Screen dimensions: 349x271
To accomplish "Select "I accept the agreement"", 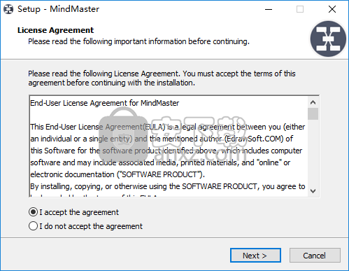I will (73, 212).
